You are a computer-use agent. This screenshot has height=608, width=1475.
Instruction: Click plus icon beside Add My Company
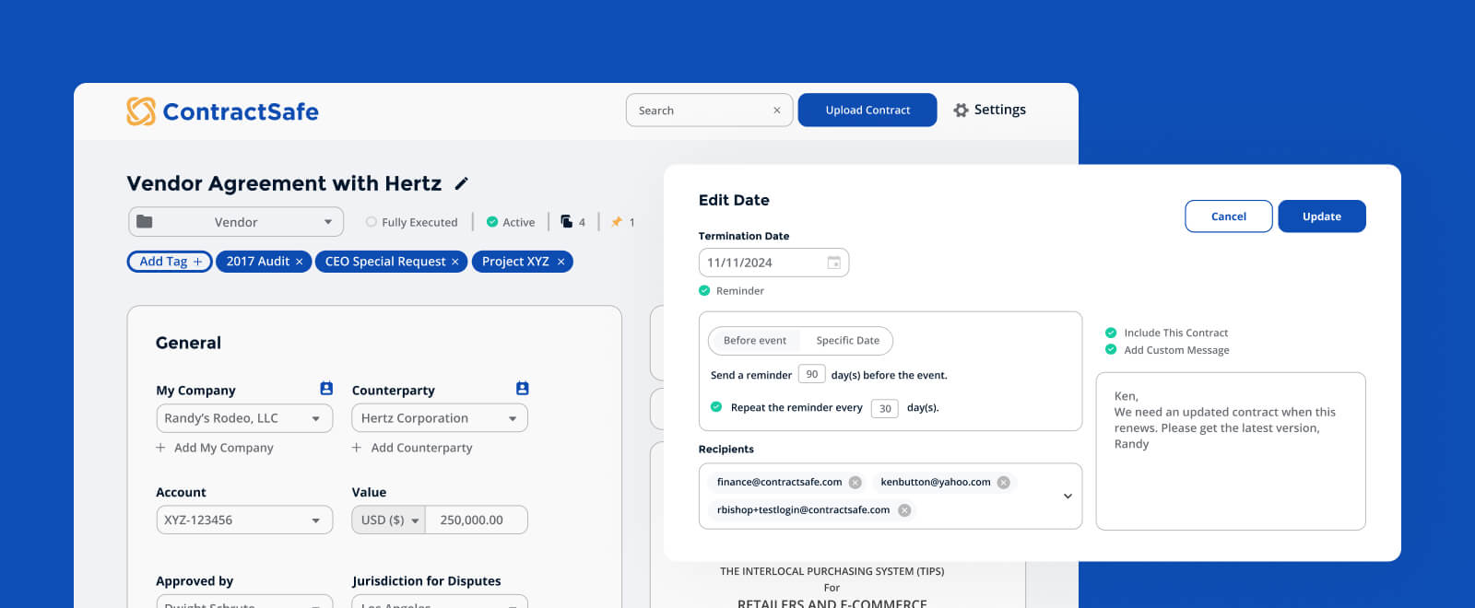coord(160,448)
